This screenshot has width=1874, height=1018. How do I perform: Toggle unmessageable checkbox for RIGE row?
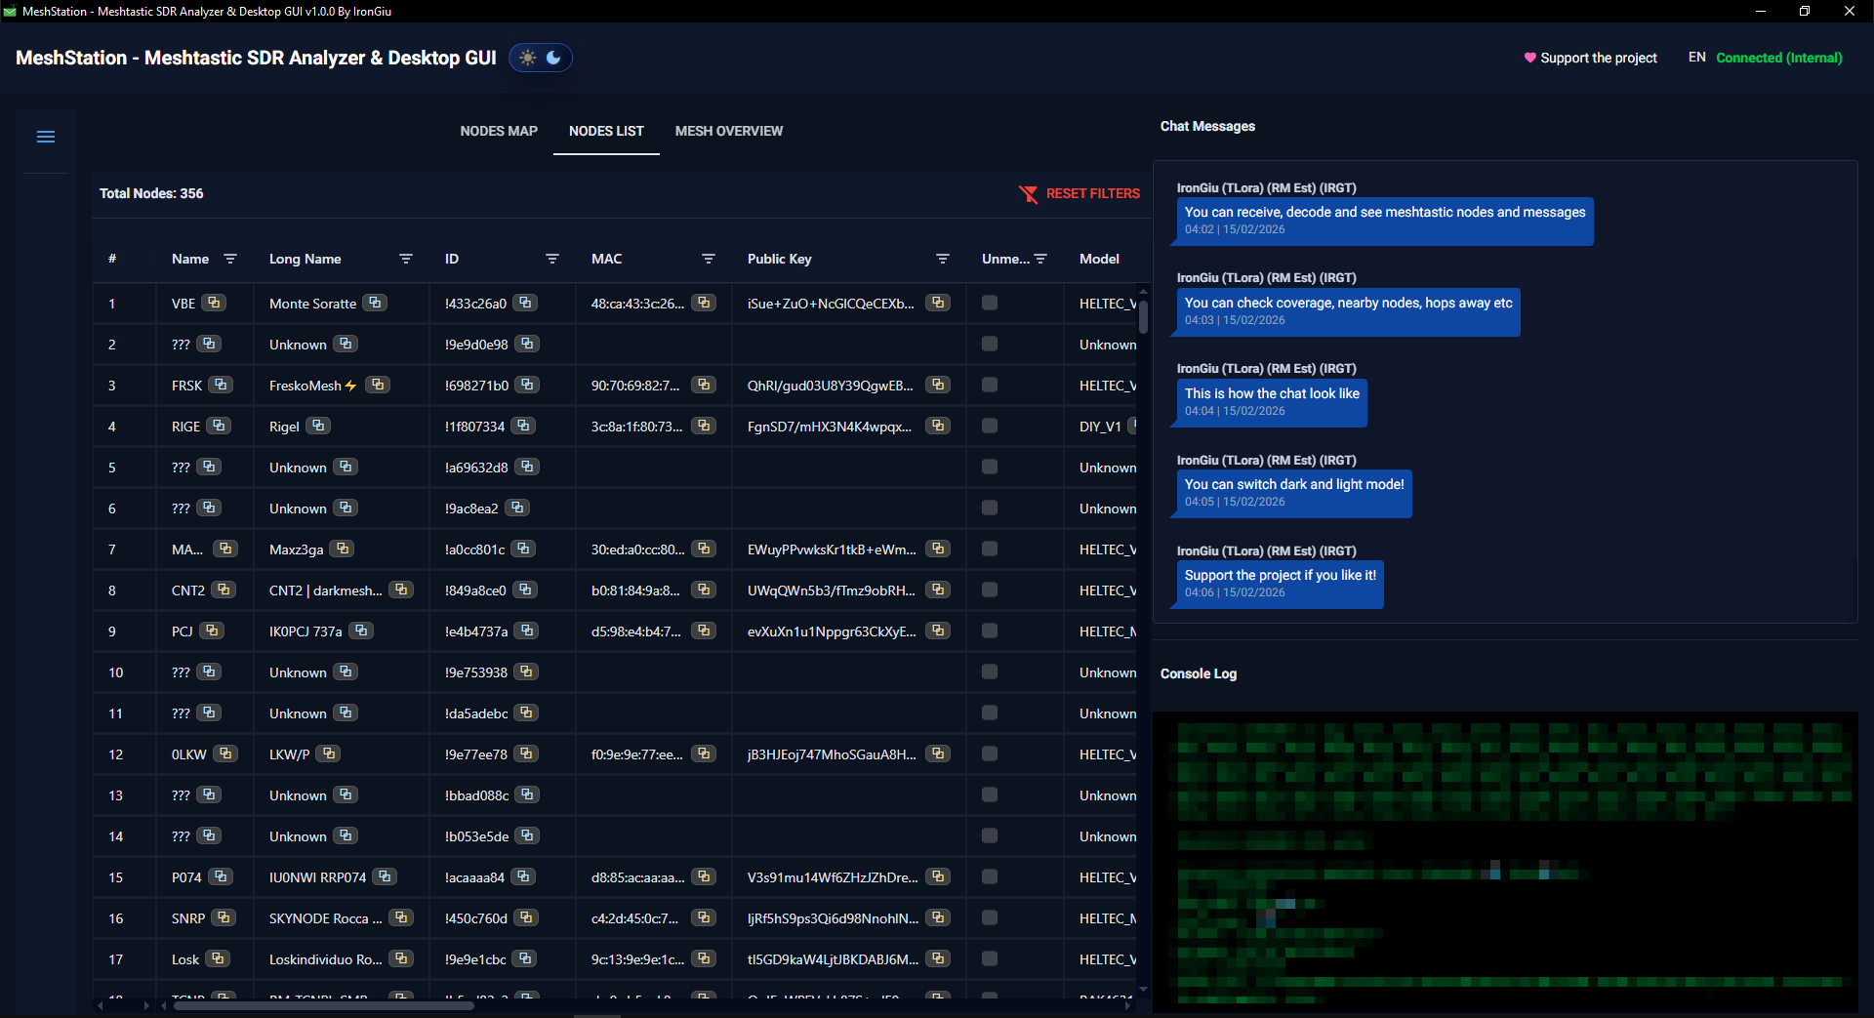click(x=990, y=426)
